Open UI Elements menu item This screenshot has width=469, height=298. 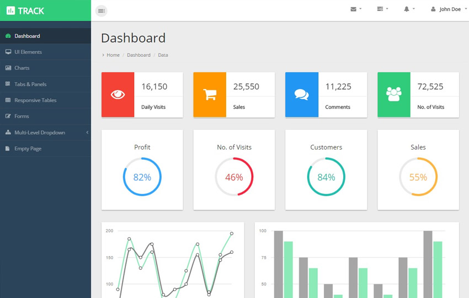45,52
